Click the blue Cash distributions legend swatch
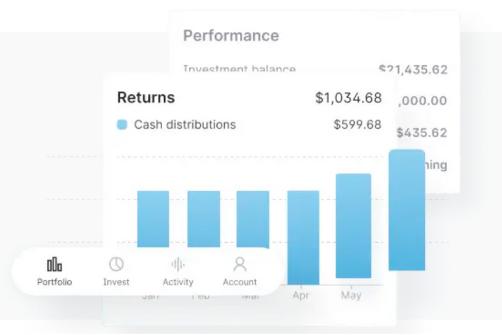 122,124
